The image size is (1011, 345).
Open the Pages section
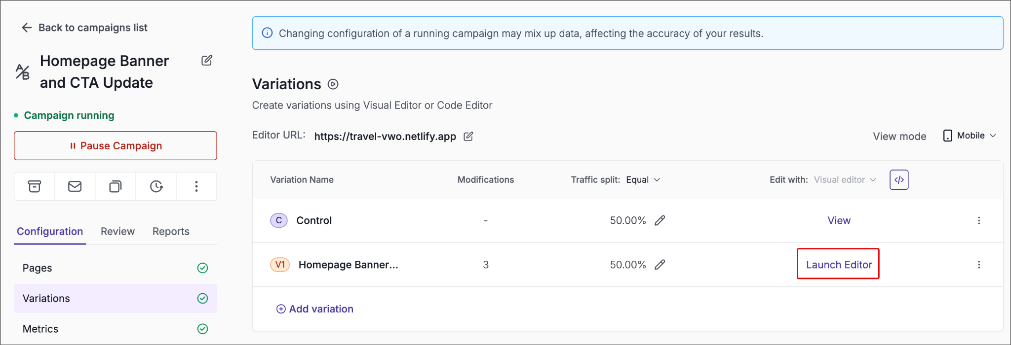(x=116, y=268)
